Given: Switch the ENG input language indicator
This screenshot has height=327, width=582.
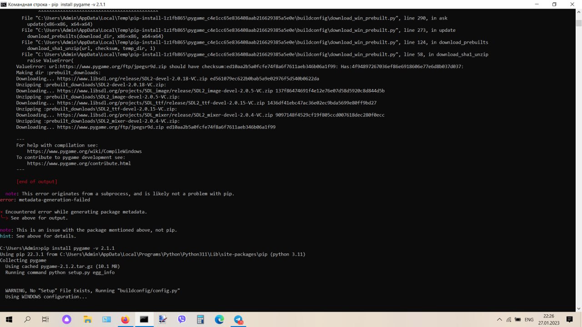Looking at the screenshot, I should click(x=529, y=320).
